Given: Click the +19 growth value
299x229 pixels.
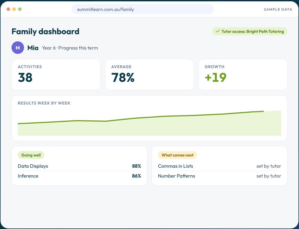Looking at the screenshot, I should (215, 77).
